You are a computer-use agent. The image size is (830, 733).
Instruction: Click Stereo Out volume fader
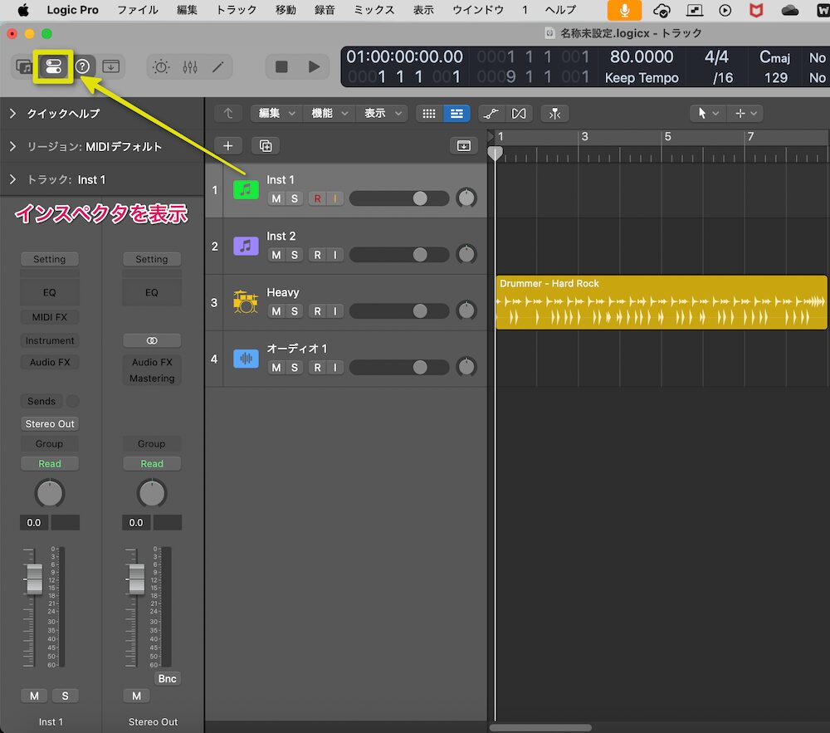pos(137,579)
